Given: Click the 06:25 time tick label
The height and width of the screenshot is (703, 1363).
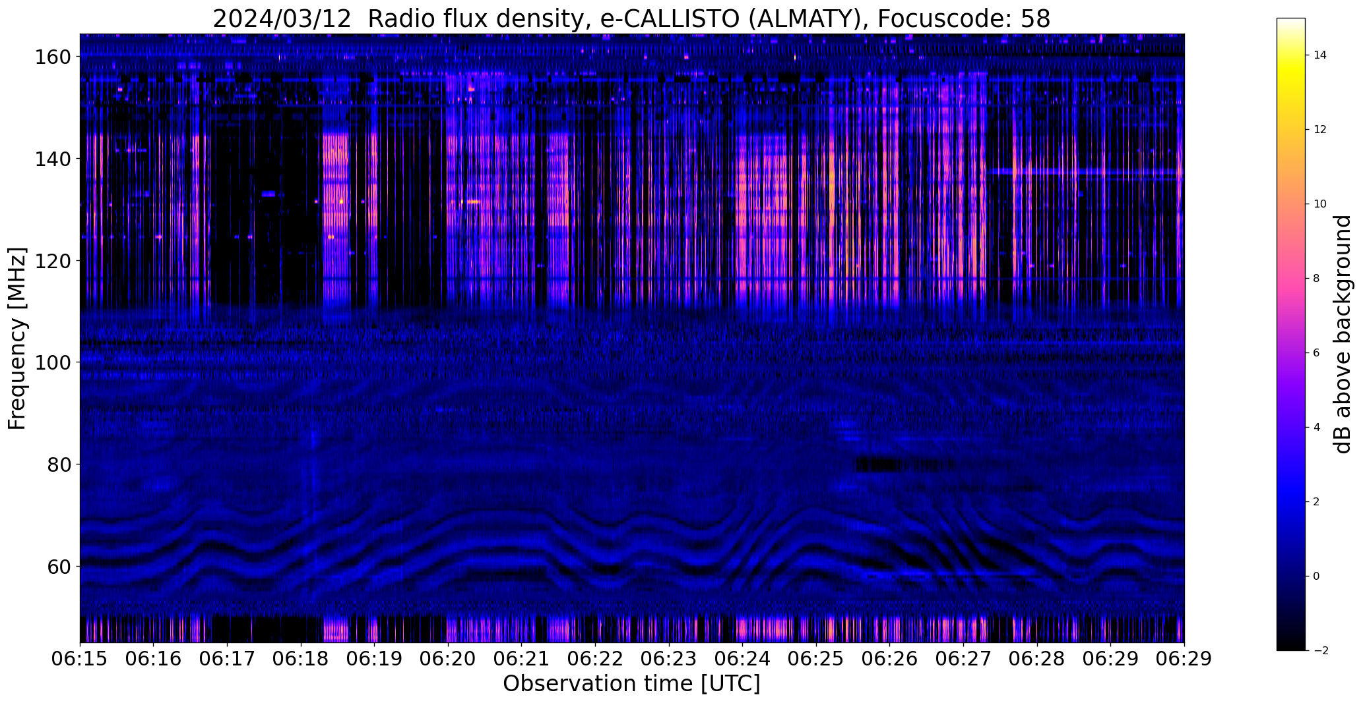Looking at the screenshot, I should tap(817, 660).
